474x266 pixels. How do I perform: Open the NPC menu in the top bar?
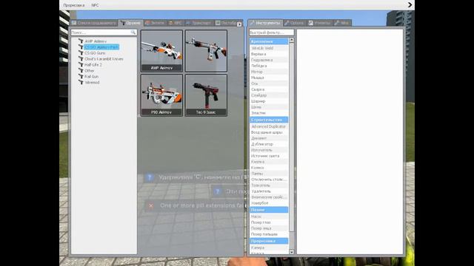[x=95, y=5]
